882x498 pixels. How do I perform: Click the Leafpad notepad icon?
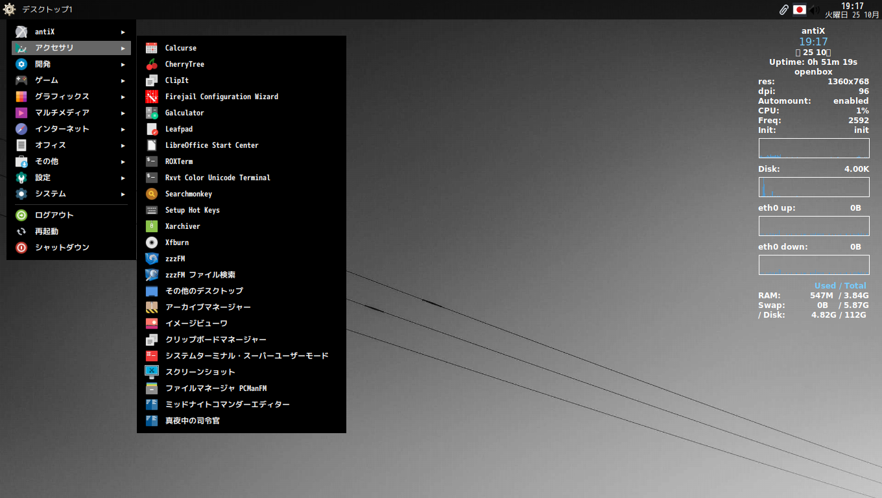(x=152, y=129)
